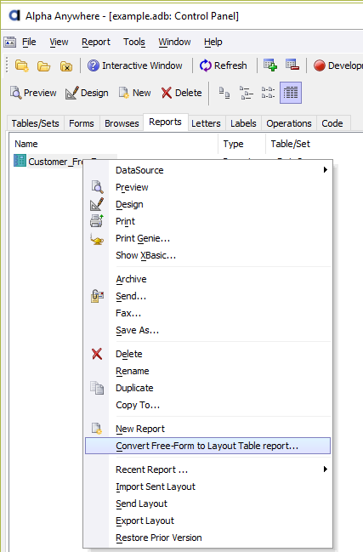The width and height of the screenshot is (363, 552).
Task: Click Delete in the toolbar
Action: pyautogui.click(x=182, y=93)
